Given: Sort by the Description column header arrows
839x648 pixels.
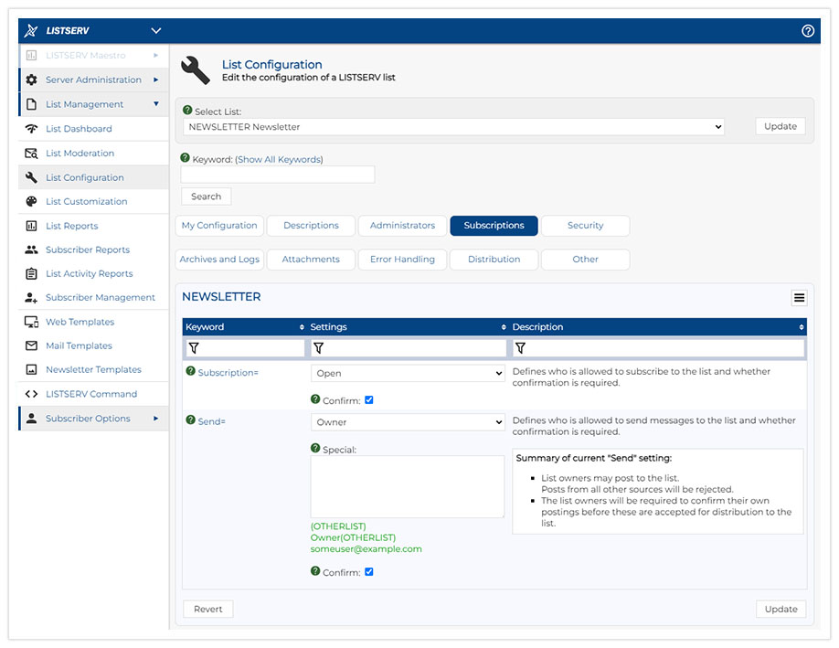Looking at the screenshot, I should 801,327.
